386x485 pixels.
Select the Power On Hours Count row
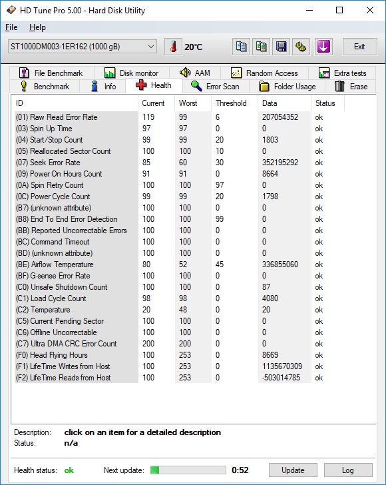pos(179,174)
